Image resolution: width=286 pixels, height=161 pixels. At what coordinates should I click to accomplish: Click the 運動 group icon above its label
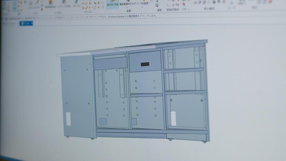(157, 5)
